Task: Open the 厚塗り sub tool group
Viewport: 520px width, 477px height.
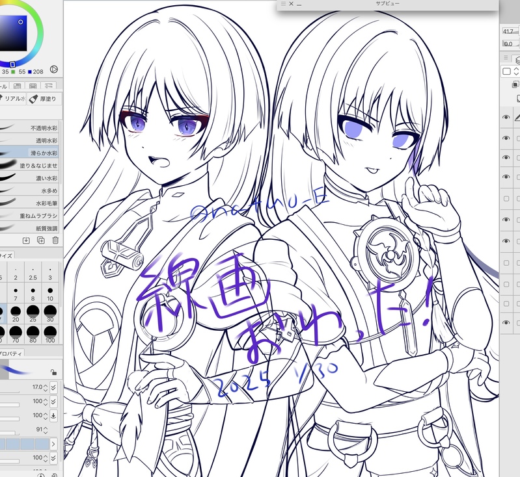Action: 44,99
